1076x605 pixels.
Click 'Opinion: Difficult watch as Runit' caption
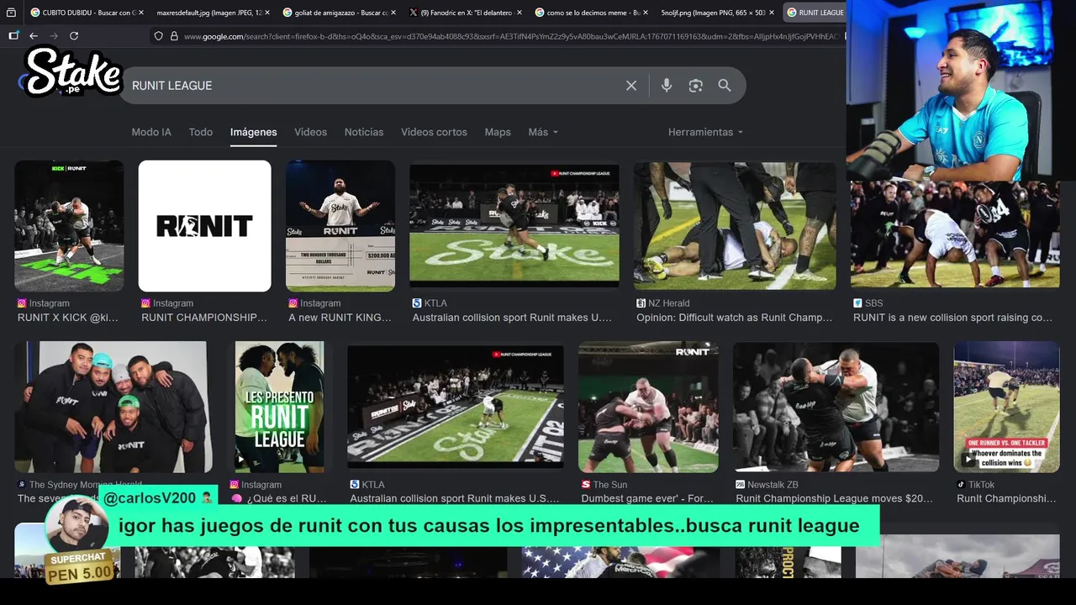click(735, 318)
